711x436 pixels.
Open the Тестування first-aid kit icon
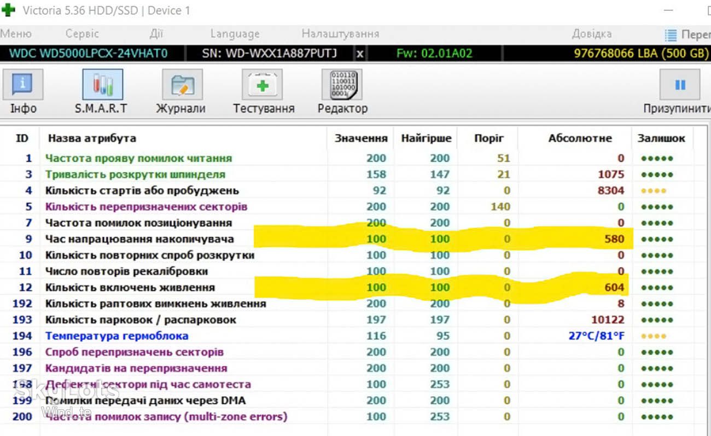pos(263,84)
